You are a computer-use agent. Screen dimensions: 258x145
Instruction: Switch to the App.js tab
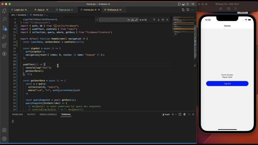41,10
